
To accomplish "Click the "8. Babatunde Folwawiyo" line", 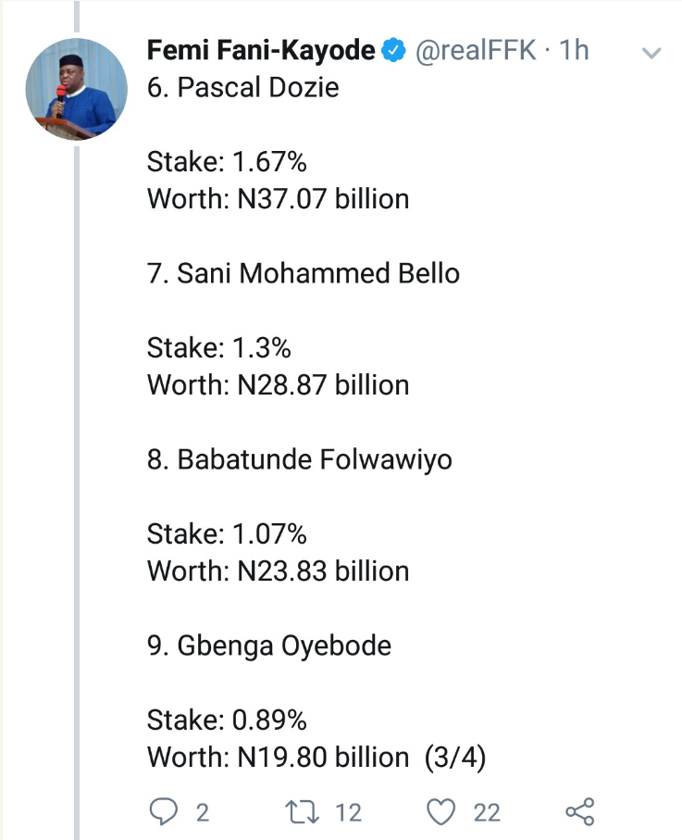I will pyautogui.click(x=300, y=460).
